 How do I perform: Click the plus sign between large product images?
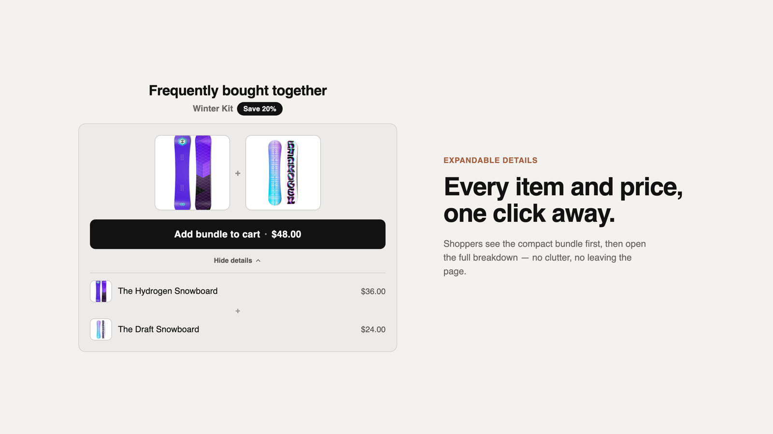point(238,173)
